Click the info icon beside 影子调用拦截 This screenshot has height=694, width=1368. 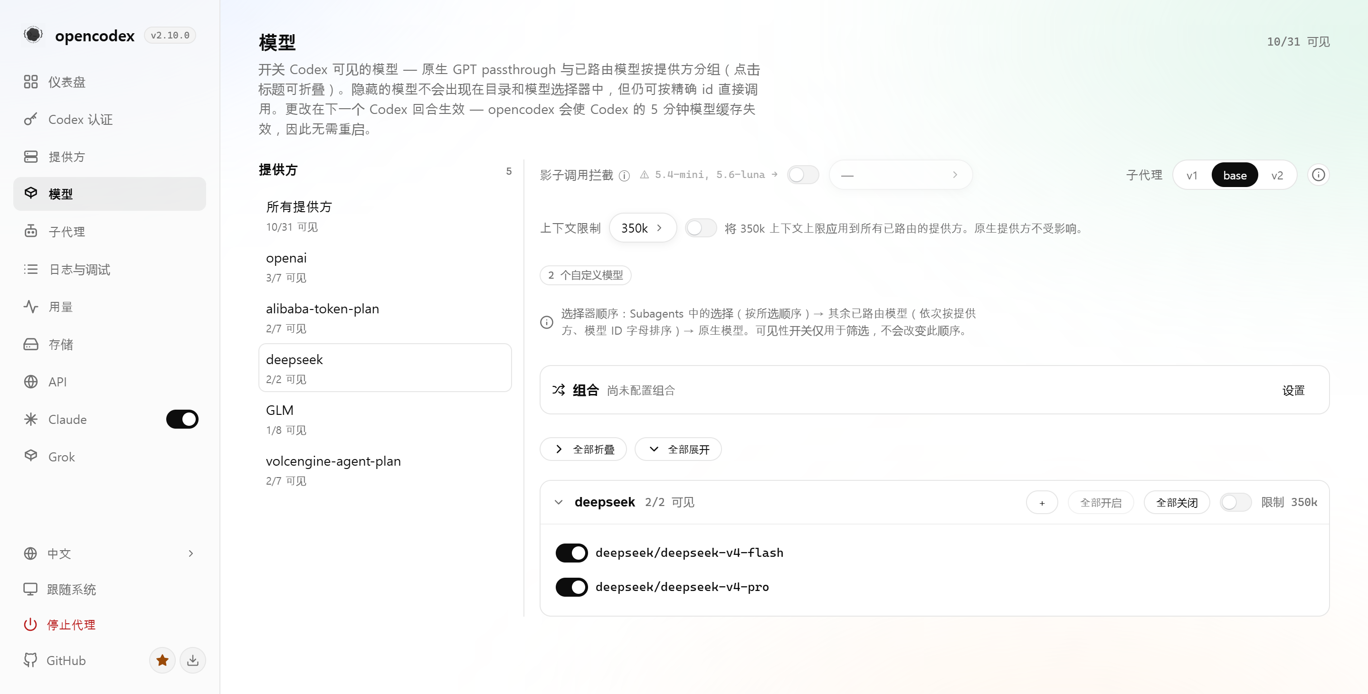625,176
